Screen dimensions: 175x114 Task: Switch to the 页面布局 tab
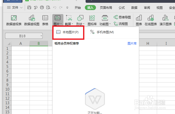[106, 8]
